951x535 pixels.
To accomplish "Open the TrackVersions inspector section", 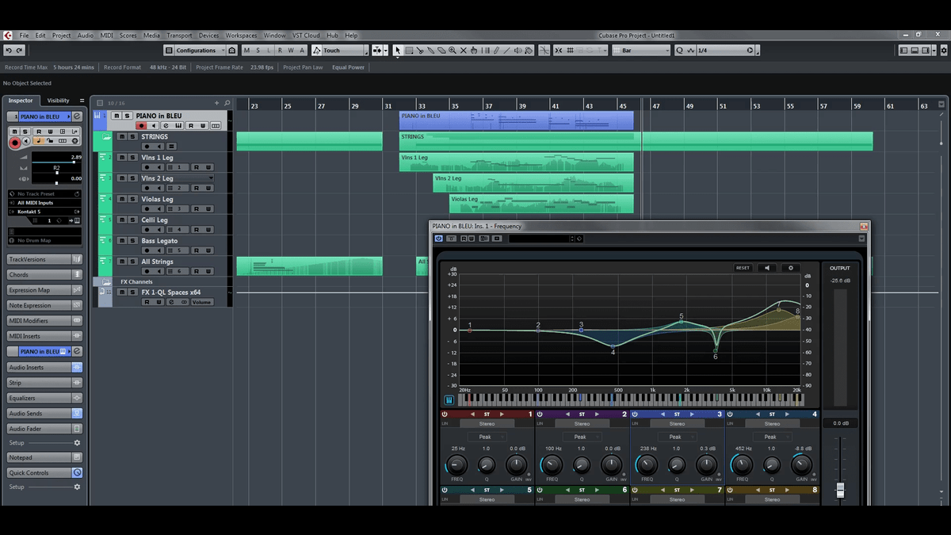I will [x=44, y=259].
